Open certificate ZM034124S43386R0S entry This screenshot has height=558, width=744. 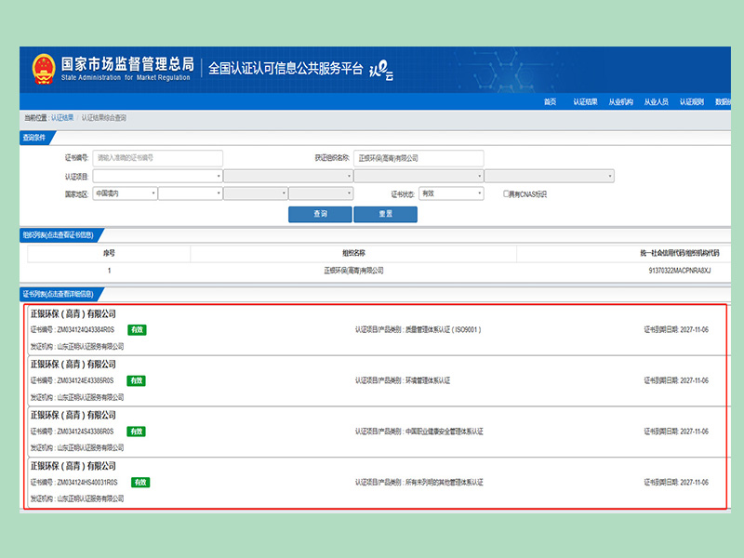pos(377,432)
